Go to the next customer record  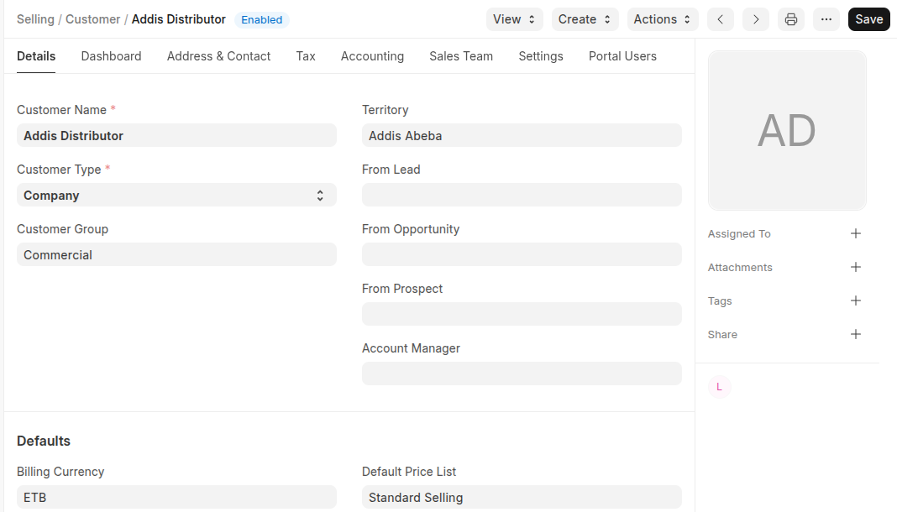click(756, 19)
